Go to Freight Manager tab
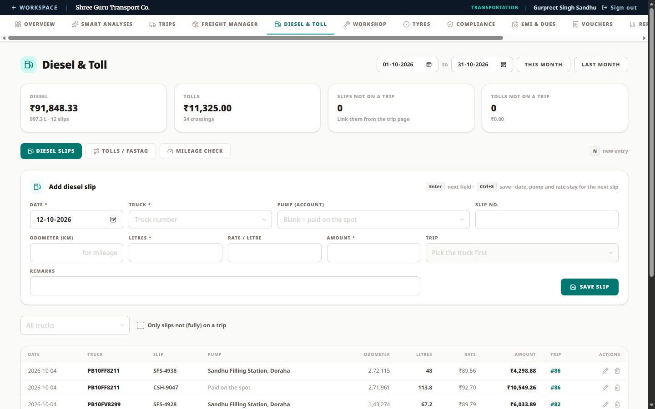655x409 pixels. coord(225,24)
